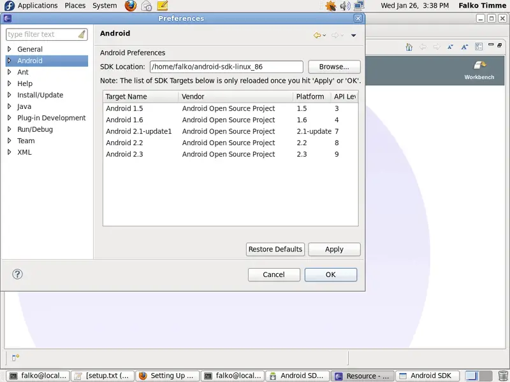510x382 pixels.
Task: Switch workspace using the workspace switcher
Action: [478, 376]
